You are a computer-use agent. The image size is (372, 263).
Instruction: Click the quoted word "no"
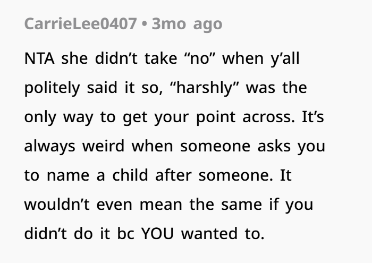(x=199, y=57)
